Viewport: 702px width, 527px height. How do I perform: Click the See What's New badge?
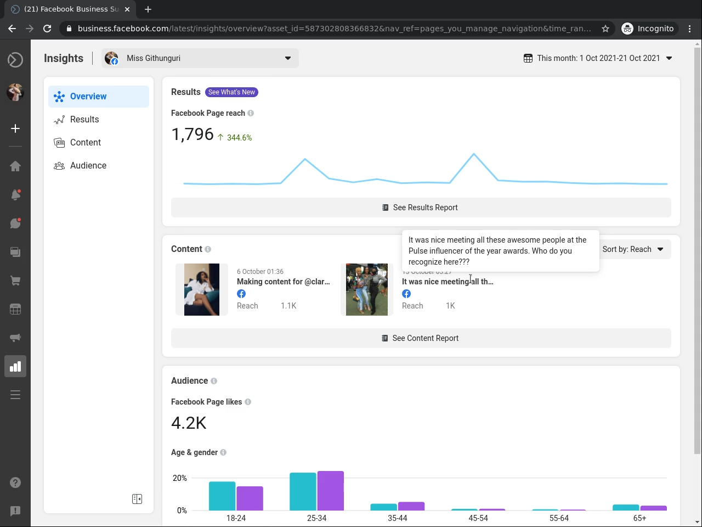click(x=231, y=92)
